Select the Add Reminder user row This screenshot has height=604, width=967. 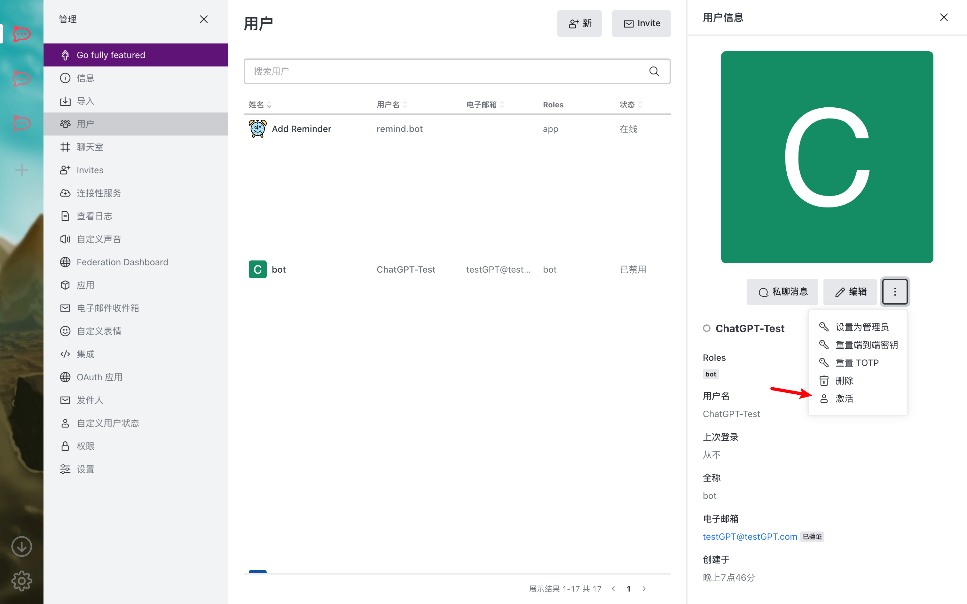coord(457,128)
